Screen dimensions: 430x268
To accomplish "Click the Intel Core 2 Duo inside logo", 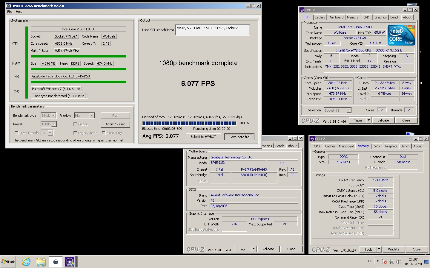I will click(401, 35).
